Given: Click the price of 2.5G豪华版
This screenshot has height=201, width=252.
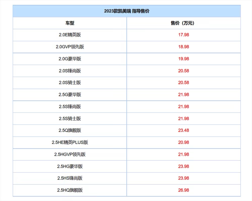Looking at the screenshot, I should (183, 95).
